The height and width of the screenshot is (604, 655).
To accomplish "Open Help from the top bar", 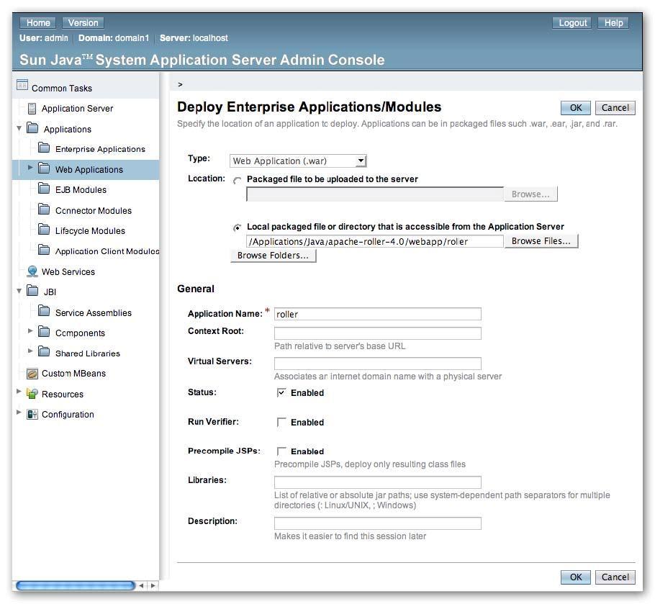I will click(x=613, y=23).
